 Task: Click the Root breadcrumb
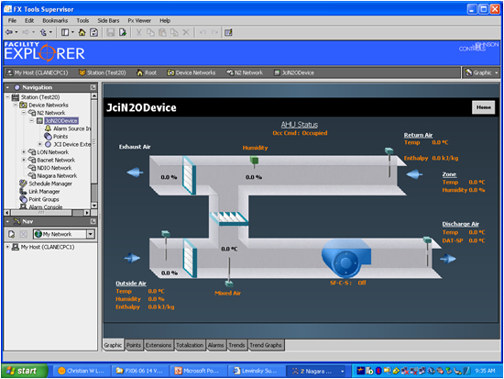point(147,72)
